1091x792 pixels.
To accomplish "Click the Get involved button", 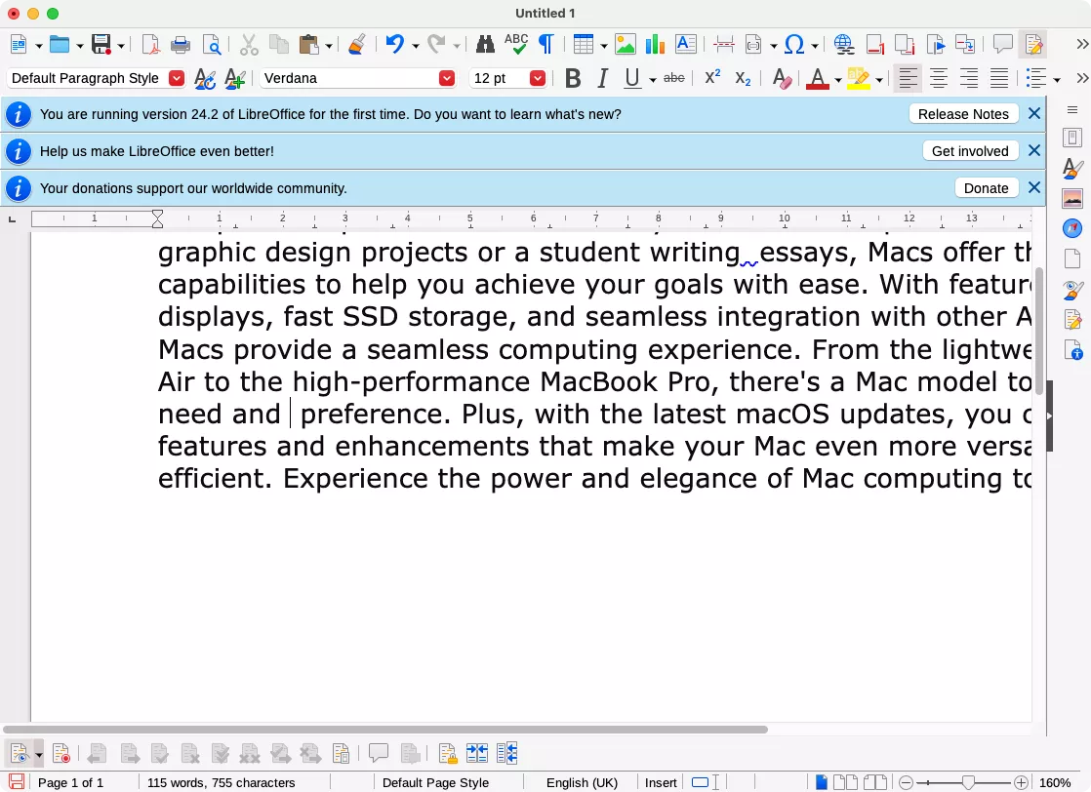I will pyautogui.click(x=970, y=151).
